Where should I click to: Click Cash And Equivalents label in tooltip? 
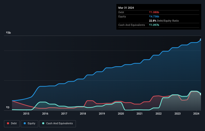(132, 25)
